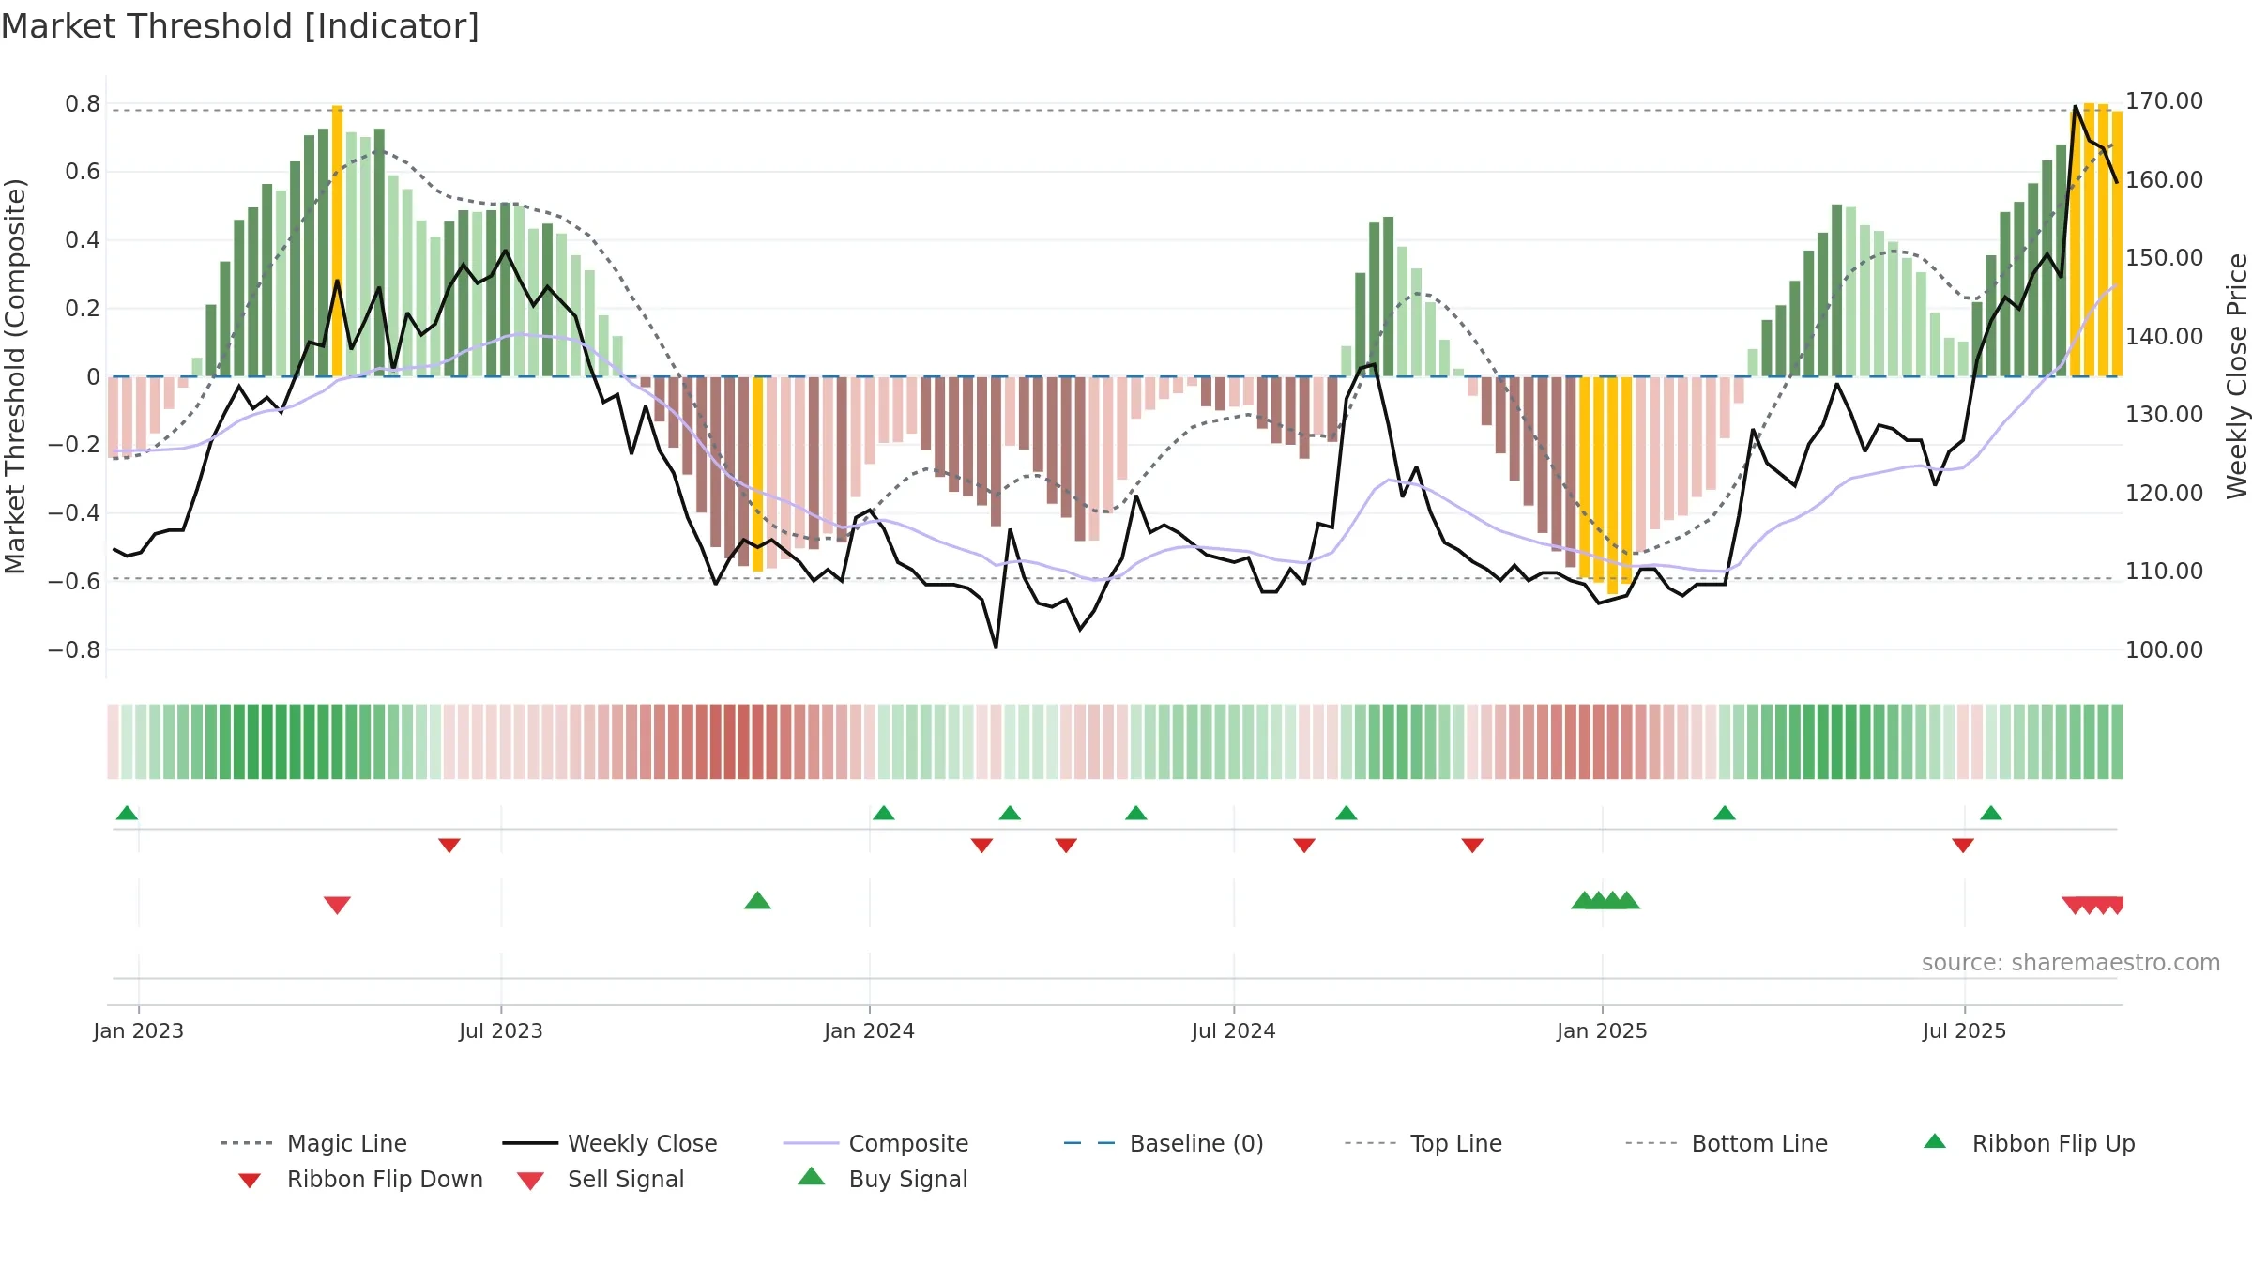Toggle the Composite legend entry
This screenshot has height=1267, width=2252.
click(875, 1143)
